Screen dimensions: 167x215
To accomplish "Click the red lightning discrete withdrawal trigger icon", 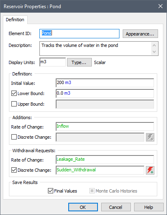I will (x=150, y=170).
